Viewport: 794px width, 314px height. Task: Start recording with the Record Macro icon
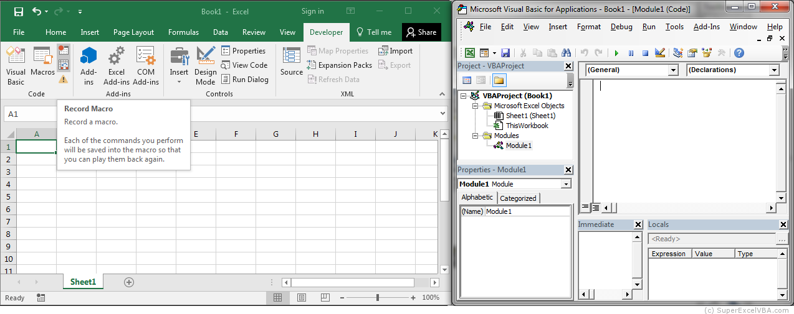(x=64, y=51)
